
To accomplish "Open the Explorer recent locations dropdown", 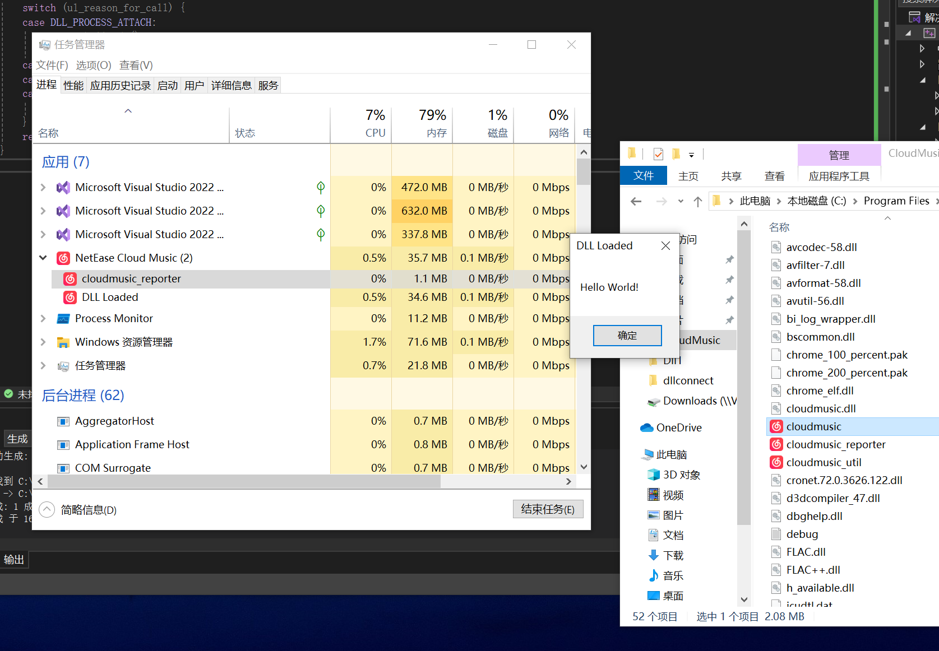I will coord(681,201).
